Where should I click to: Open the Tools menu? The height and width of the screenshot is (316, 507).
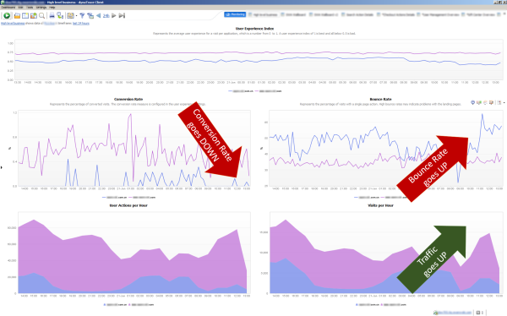pos(30,8)
